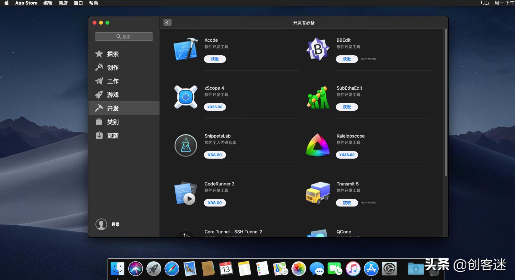
Task: Select 探索 in the sidebar
Action: pyautogui.click(x=124, y=54)
